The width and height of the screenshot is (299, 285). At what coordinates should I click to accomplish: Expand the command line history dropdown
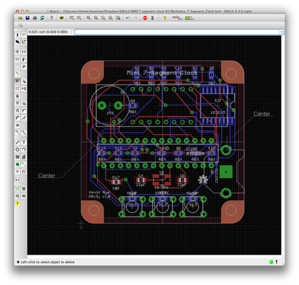point(282,32)
